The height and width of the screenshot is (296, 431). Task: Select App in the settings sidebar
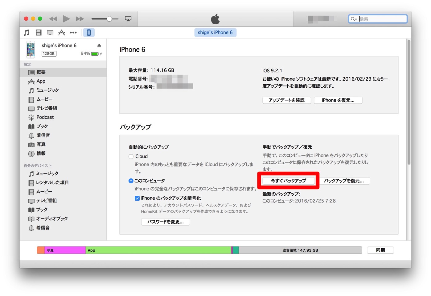pyautogui.click(x=63, y=81)
